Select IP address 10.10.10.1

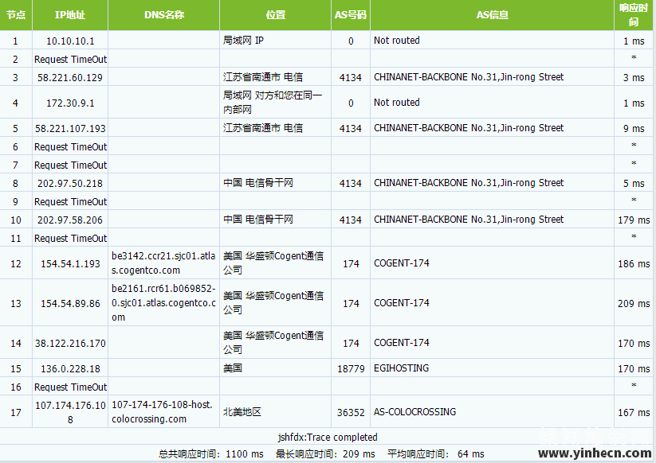pos(70,41)
